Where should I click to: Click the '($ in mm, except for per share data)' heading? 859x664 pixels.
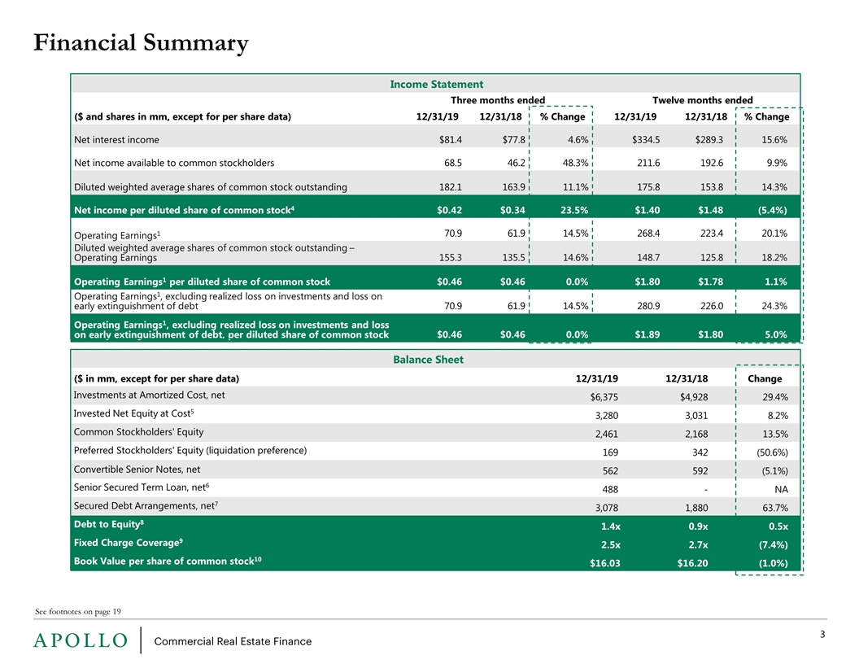click(x=156, y=378)
